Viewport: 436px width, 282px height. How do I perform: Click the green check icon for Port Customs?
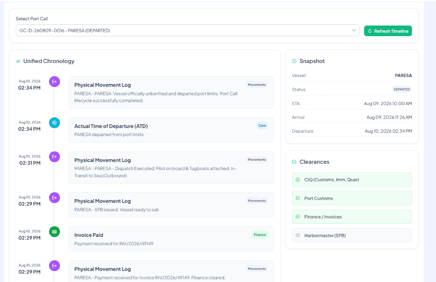(298, 198)
